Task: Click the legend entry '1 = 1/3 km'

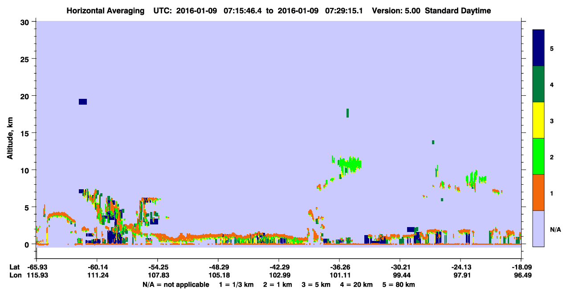Action: [x=236, y=285]
